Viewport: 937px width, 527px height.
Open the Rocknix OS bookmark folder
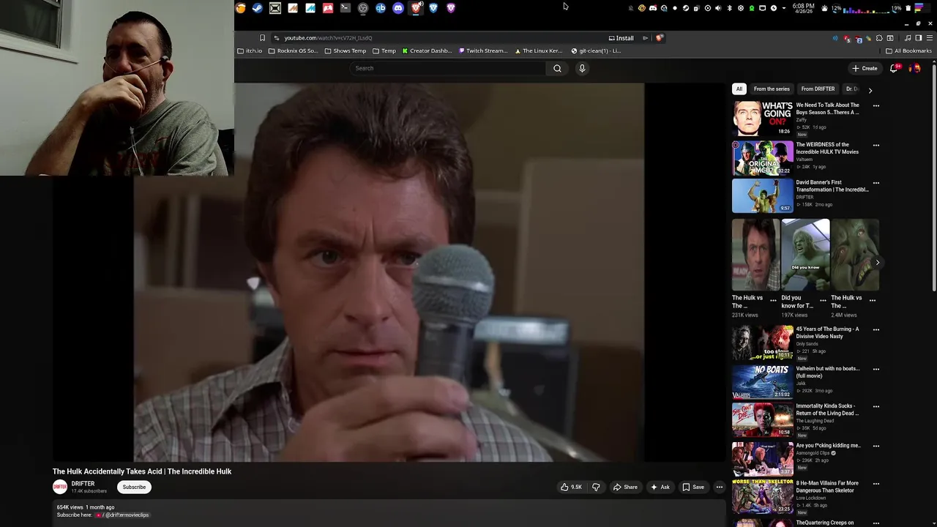click(293, 51)
